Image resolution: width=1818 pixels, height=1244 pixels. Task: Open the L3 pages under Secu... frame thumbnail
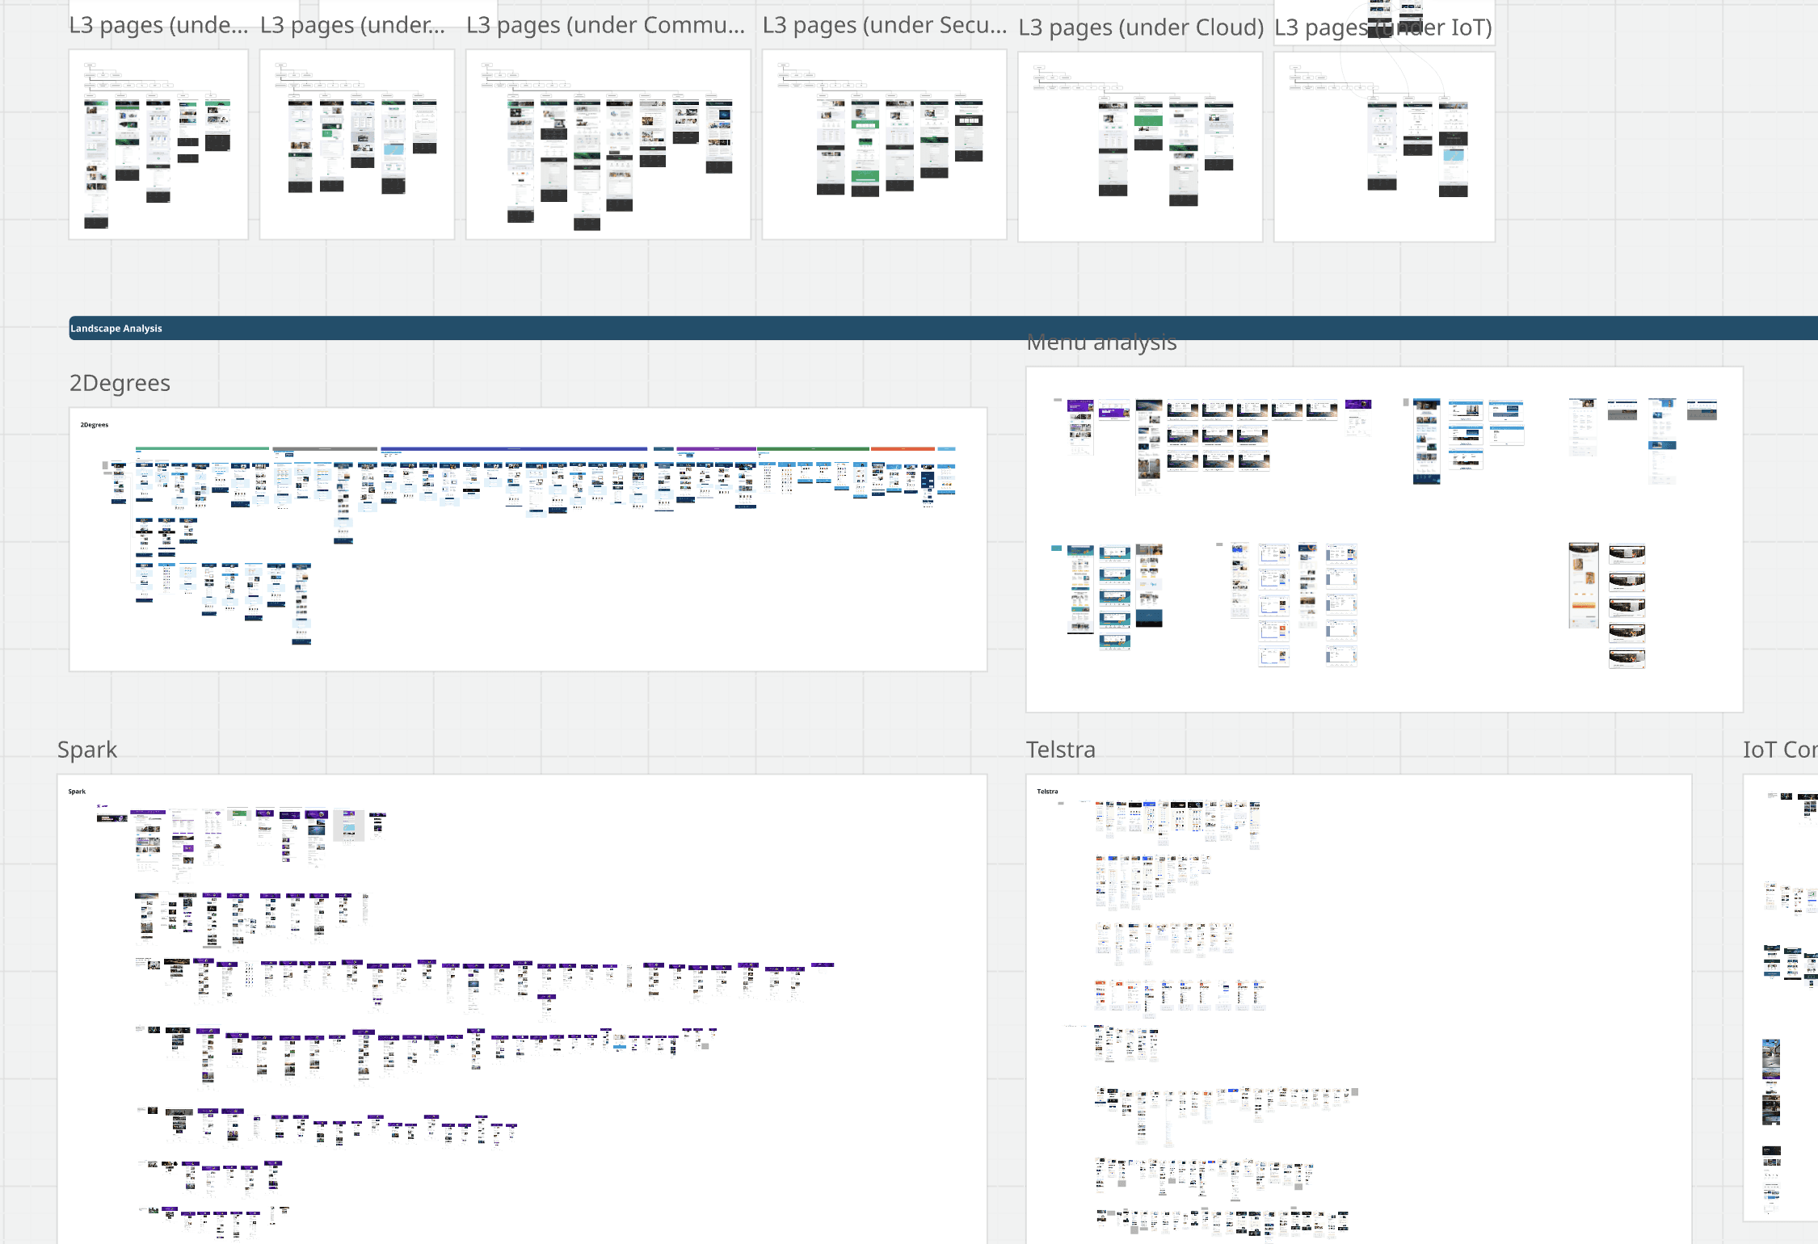coord(885,144)
